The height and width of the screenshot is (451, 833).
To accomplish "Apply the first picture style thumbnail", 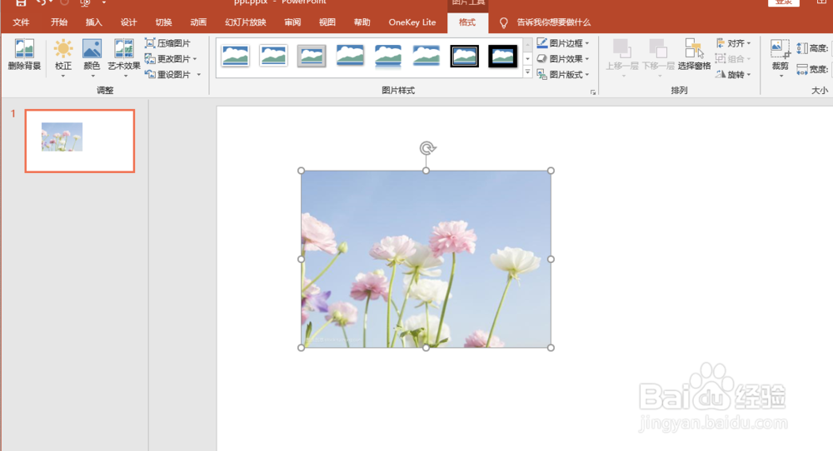I will click(236, 56).
